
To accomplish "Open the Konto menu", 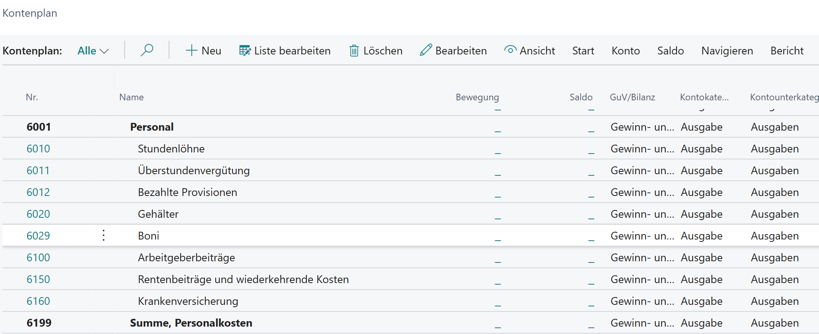I will pyautogui.click(x=625, y=51).
